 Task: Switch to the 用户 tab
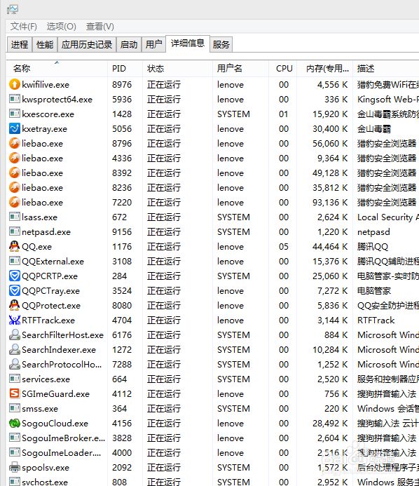(154, 45)
